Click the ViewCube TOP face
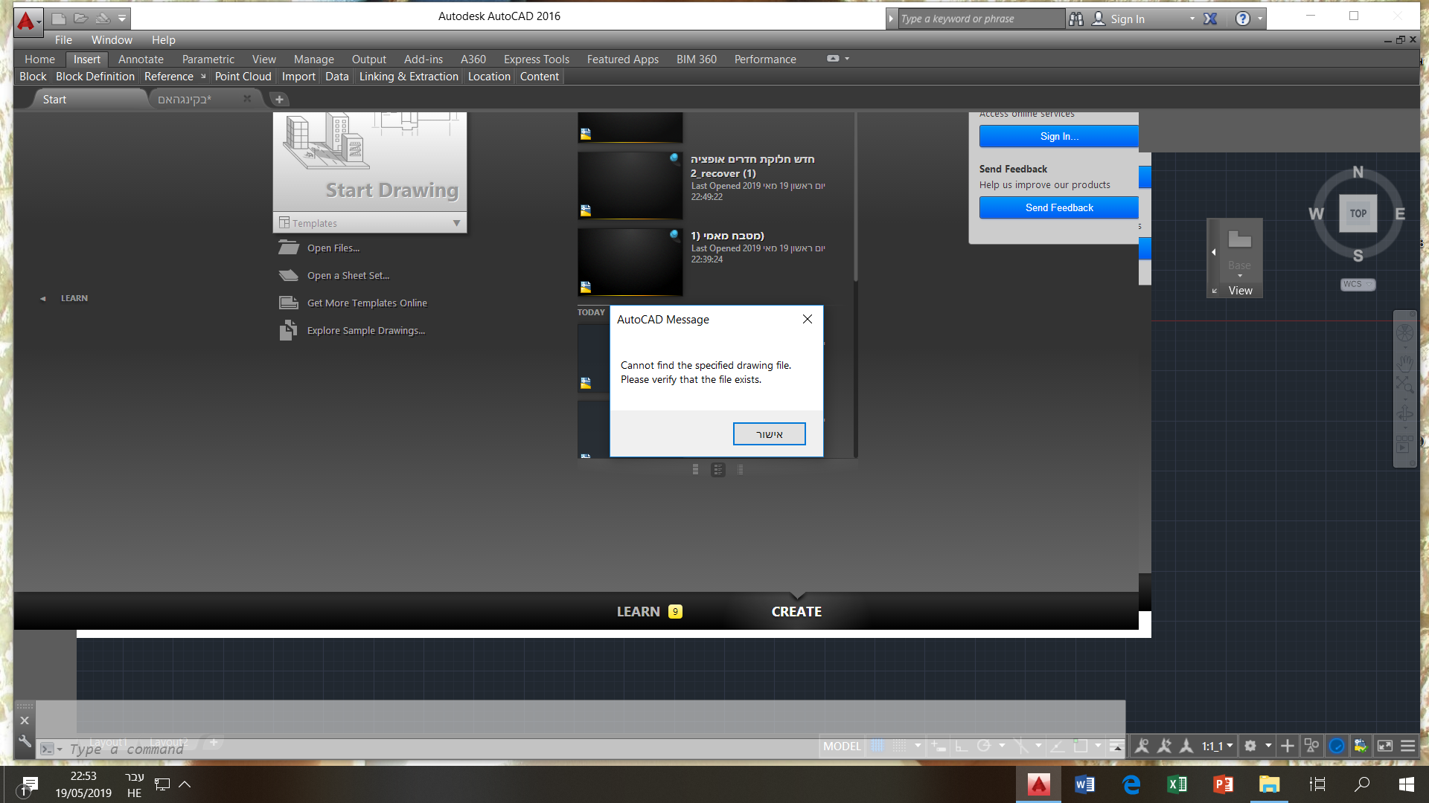This screenshot has height=803, width=1429. pyautogui.click(x=1358, y=213)
